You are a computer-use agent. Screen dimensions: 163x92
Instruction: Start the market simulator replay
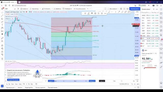coord(79,9)
